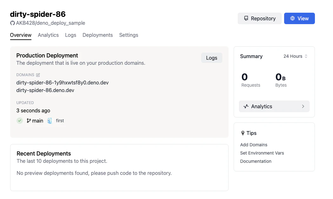This screenshot has height=199, width=333.
Task: Click the Add Domains tip link
Action: (x=254, y=145)
